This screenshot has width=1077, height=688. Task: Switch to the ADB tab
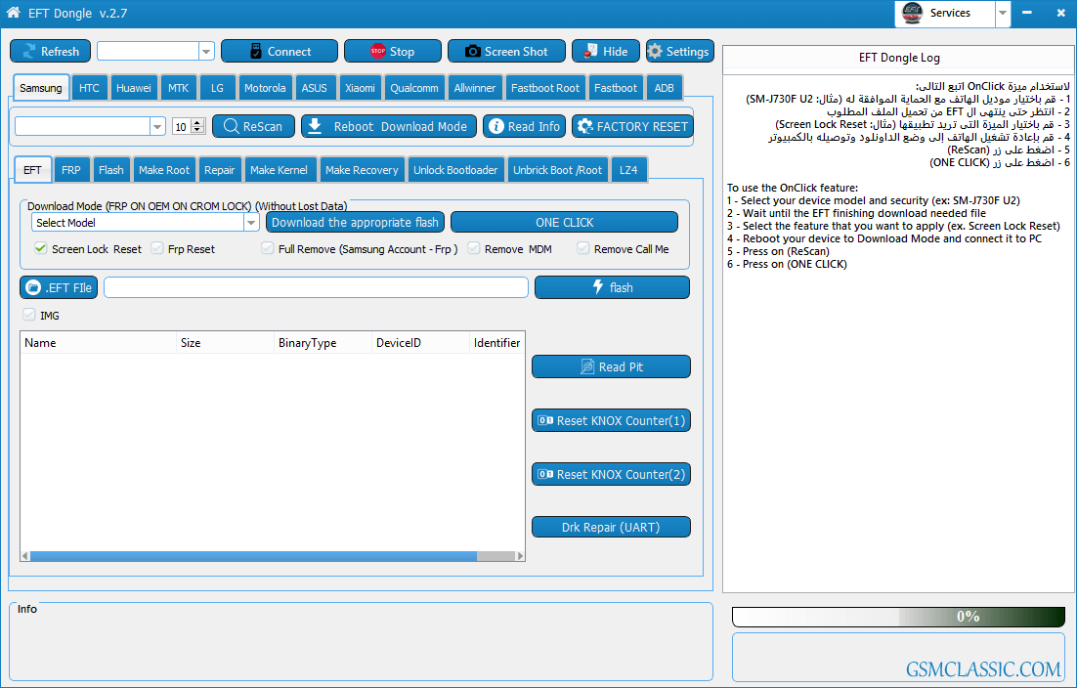coord(665,88)
